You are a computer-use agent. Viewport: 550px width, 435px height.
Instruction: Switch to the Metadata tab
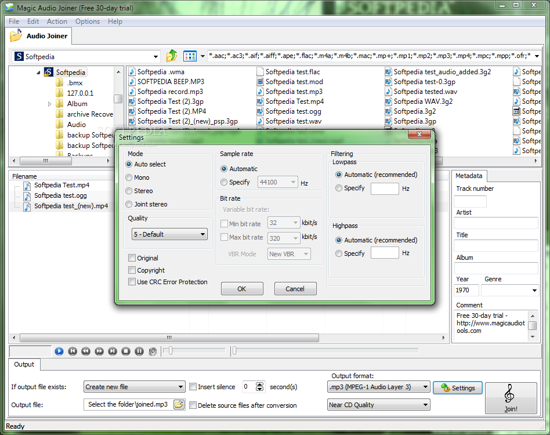point(469,176)
